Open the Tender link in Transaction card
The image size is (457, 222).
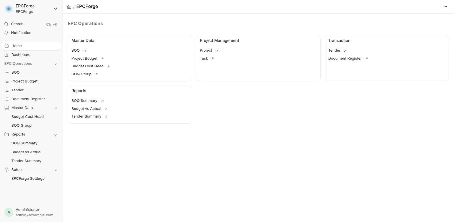334,51
